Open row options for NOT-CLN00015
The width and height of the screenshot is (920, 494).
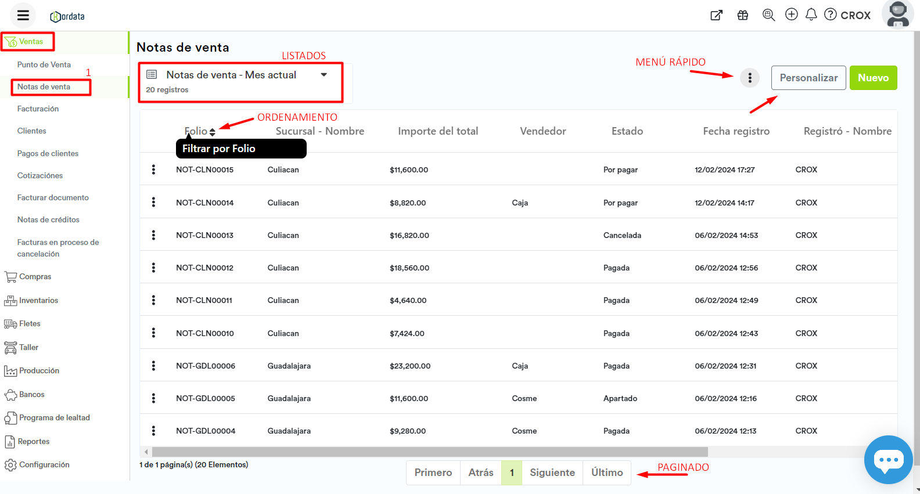tap(153, 170)
